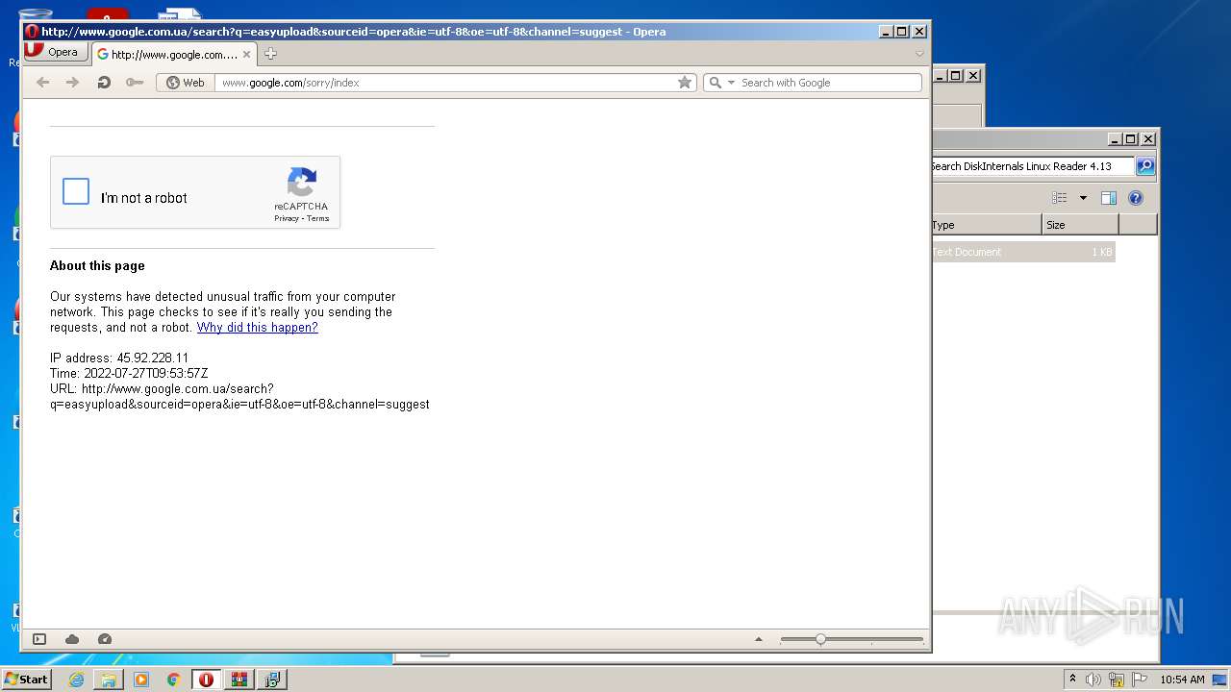The width and height of the screenshot is (1231, 692).
Task: Click the About this page heading
Action: pyautogui.click(x=97, y=266)
